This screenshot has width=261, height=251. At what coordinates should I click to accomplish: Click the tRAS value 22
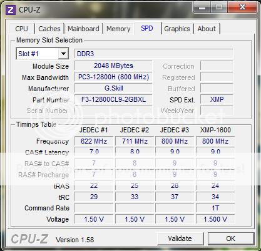point(94,185)
